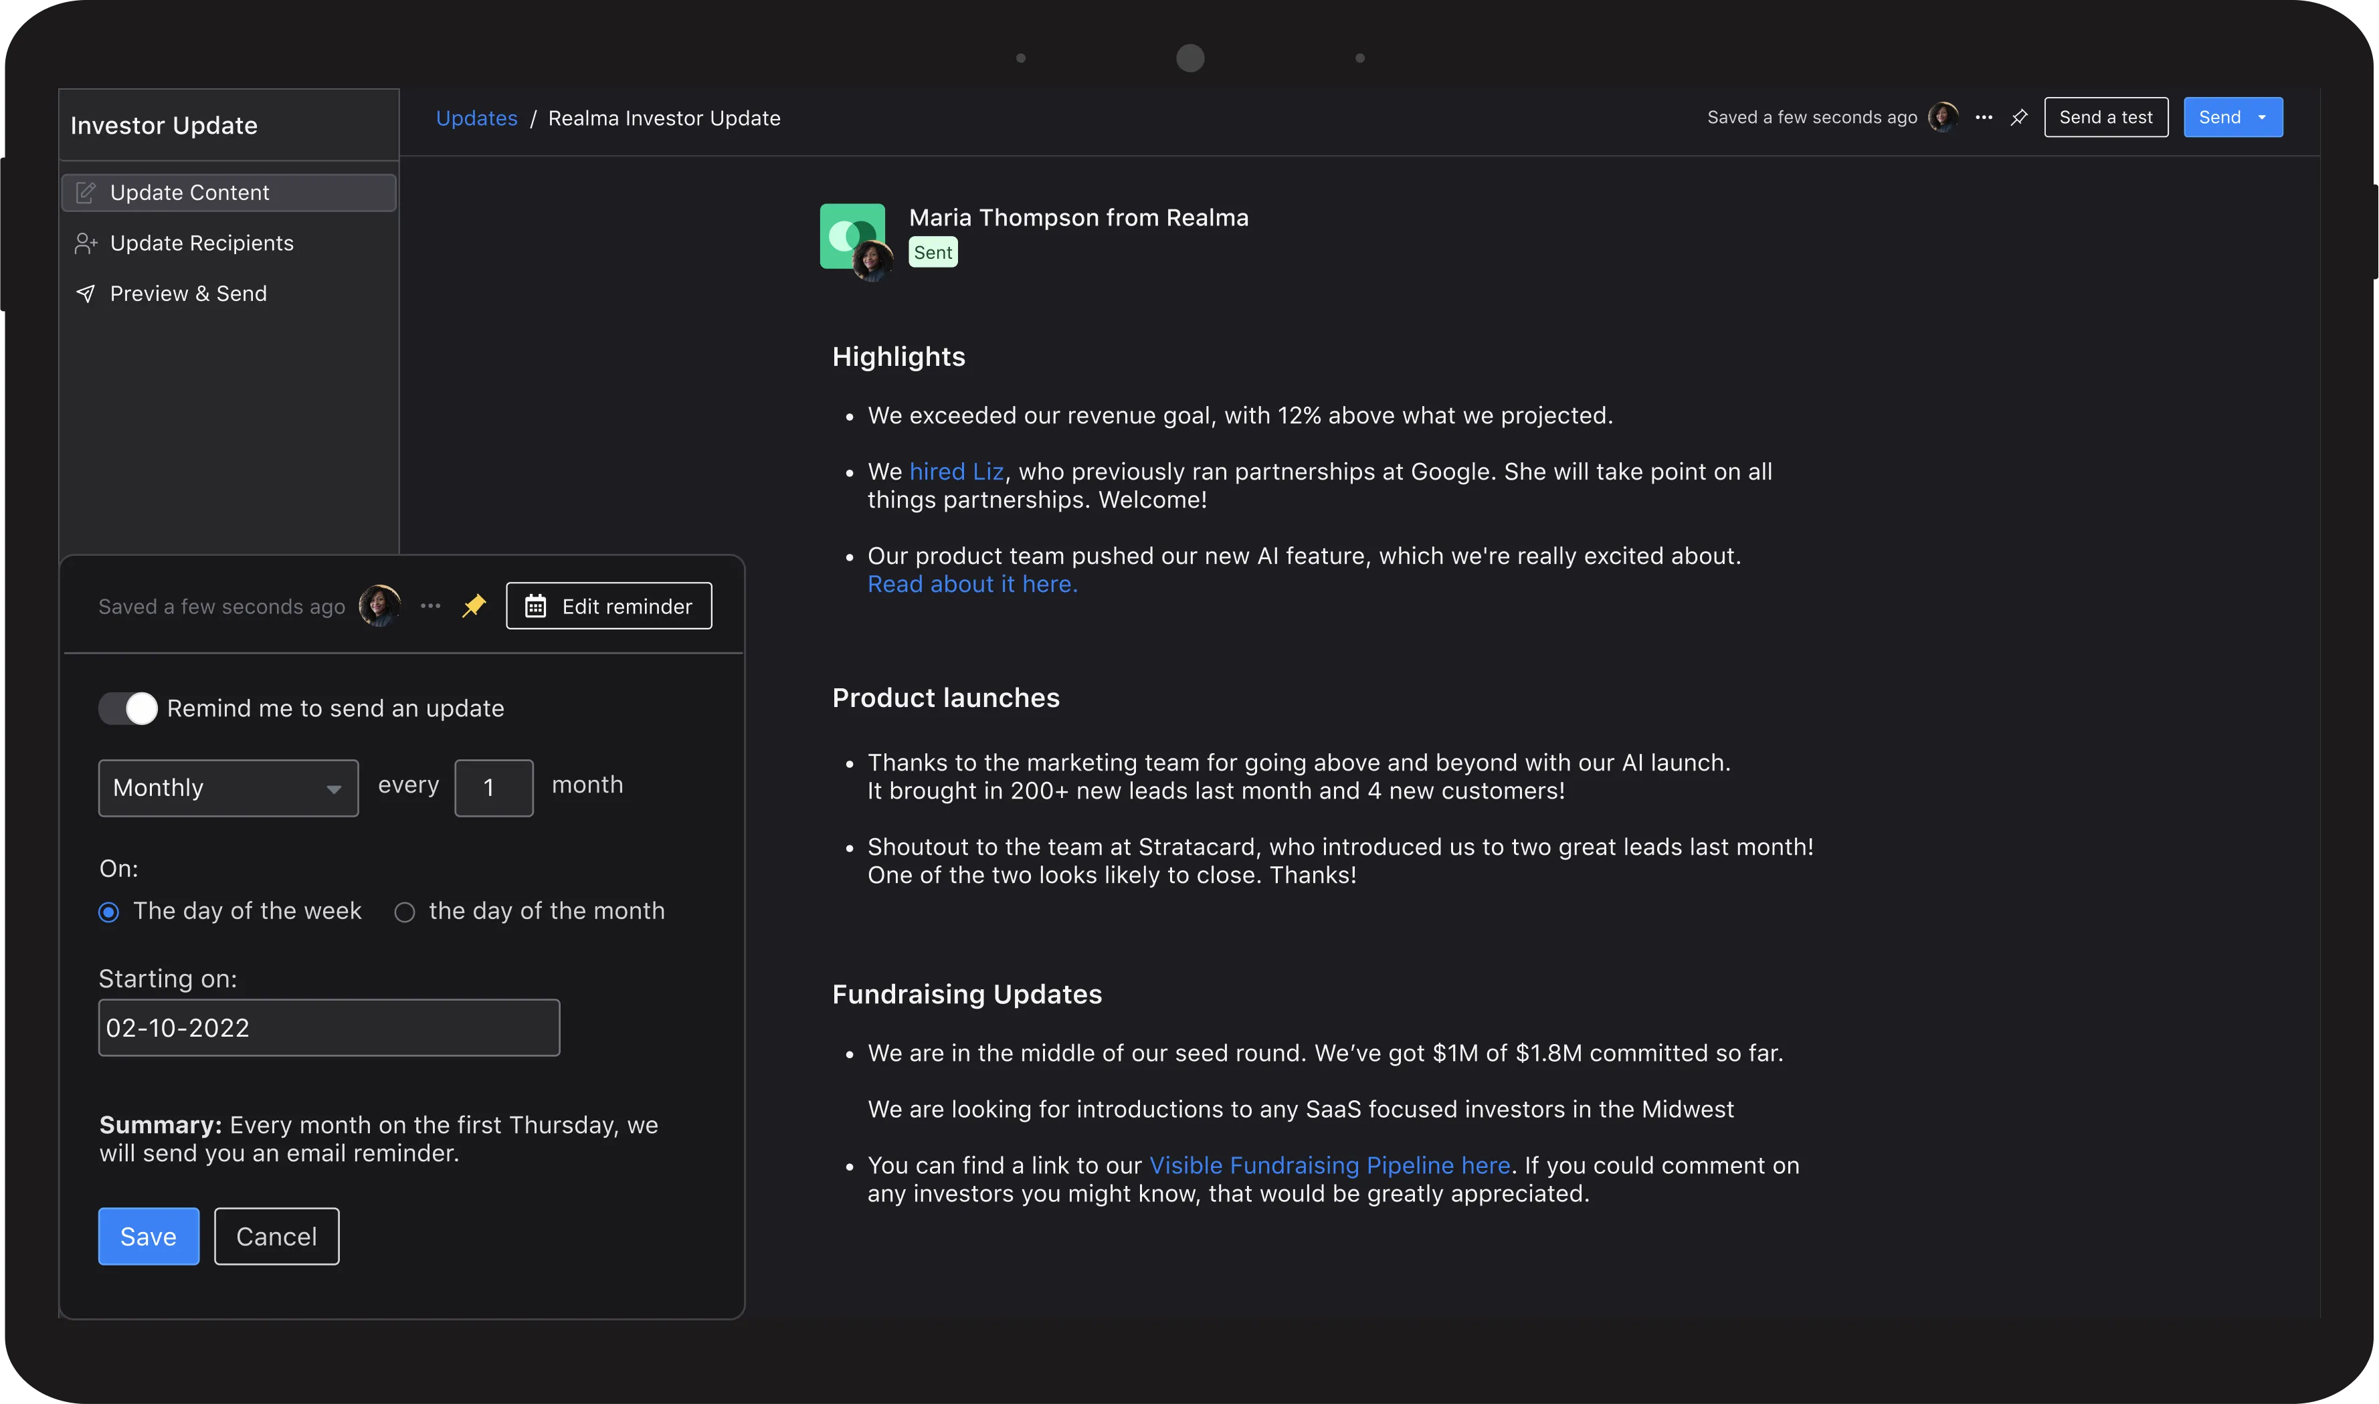Click the pencil icon for Update Content
Image resolution: width=2379 pixels, height=1404 pixels.
click(85, 193)
